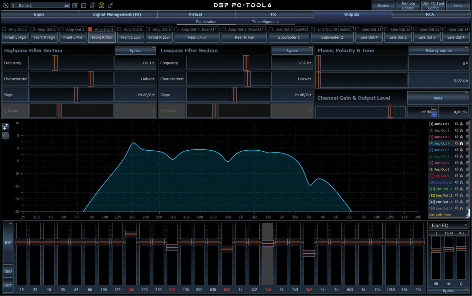Click the speaker icon for Amp Out 7
Screen dimensions: 472x296
click(456, 163)
